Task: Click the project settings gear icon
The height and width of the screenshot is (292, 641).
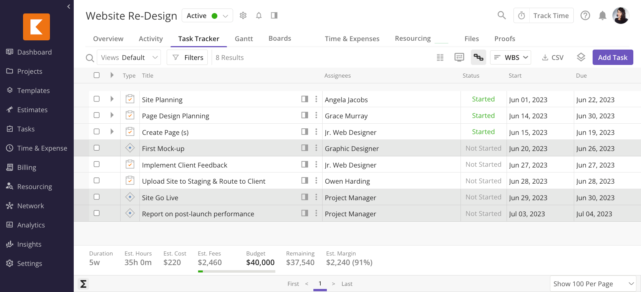Action: 243,15
